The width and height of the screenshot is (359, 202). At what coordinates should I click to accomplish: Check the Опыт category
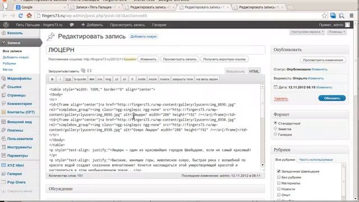click(279, 195)
